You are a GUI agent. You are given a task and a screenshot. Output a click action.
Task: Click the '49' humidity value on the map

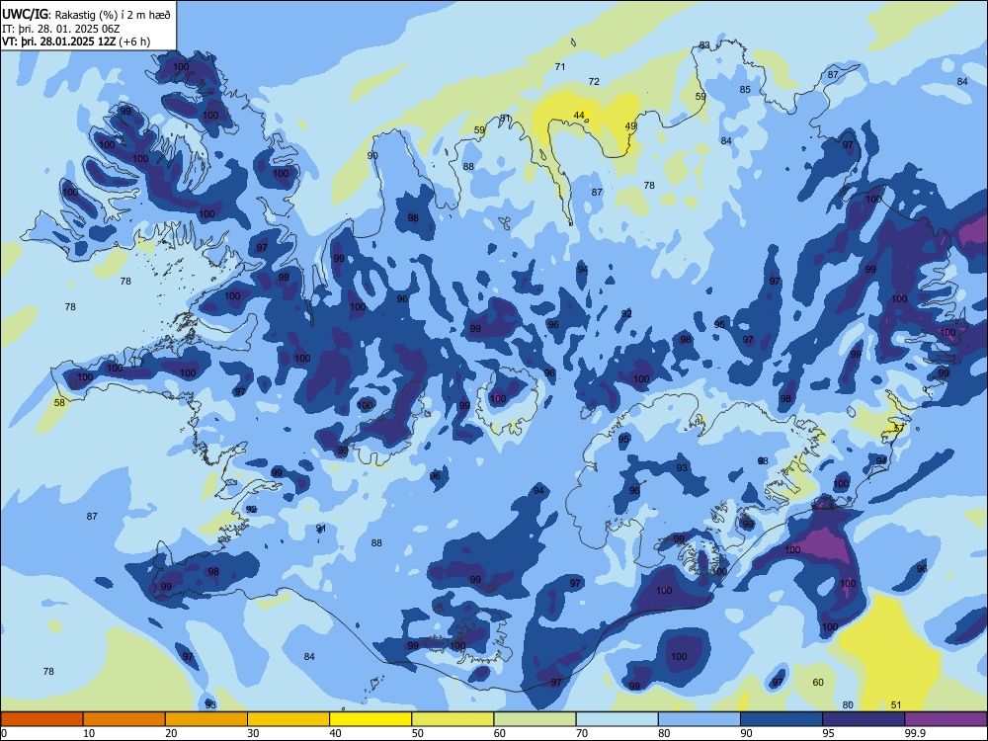coord(630,126)
